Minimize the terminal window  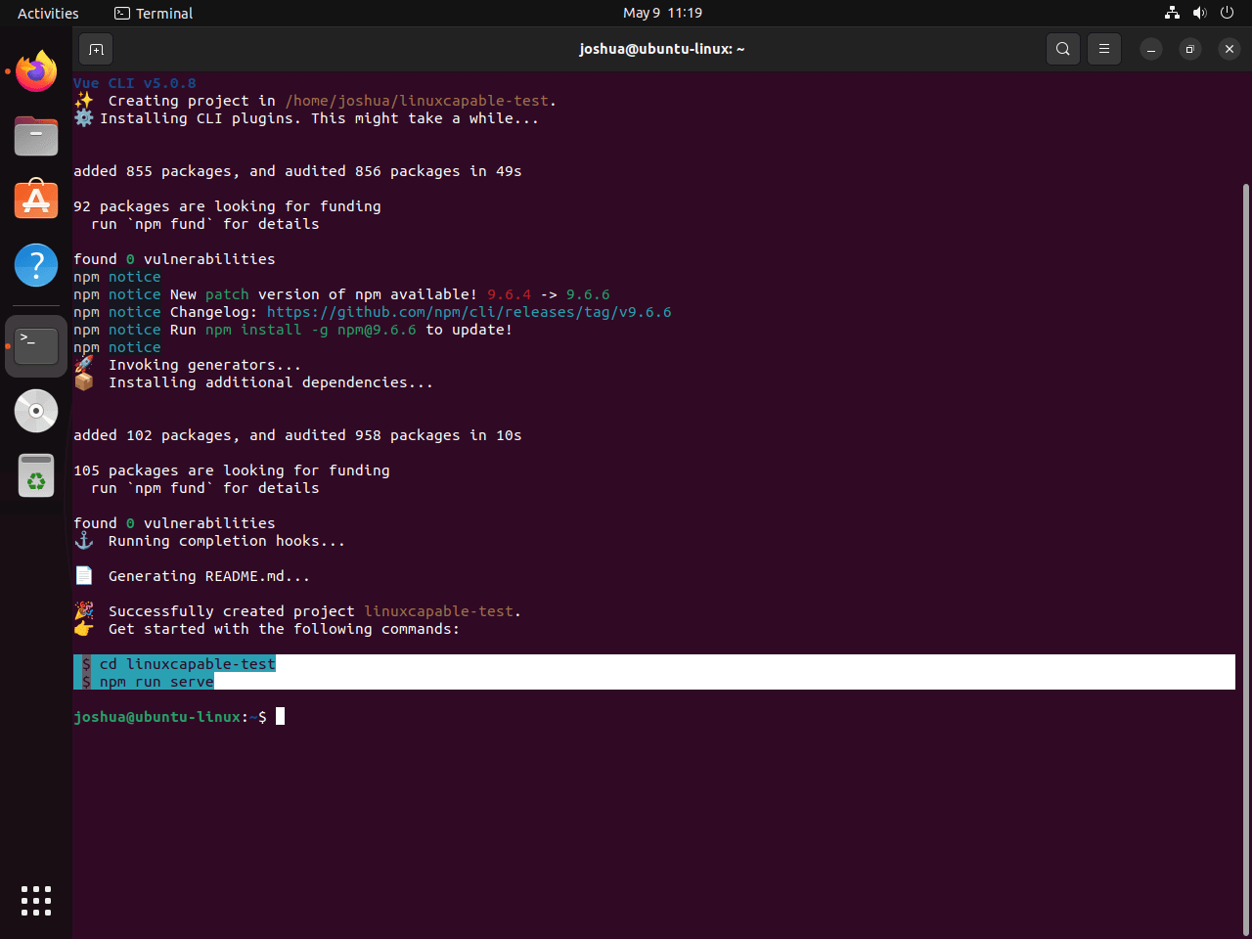pyautogui.click(x=1151, y=49)
